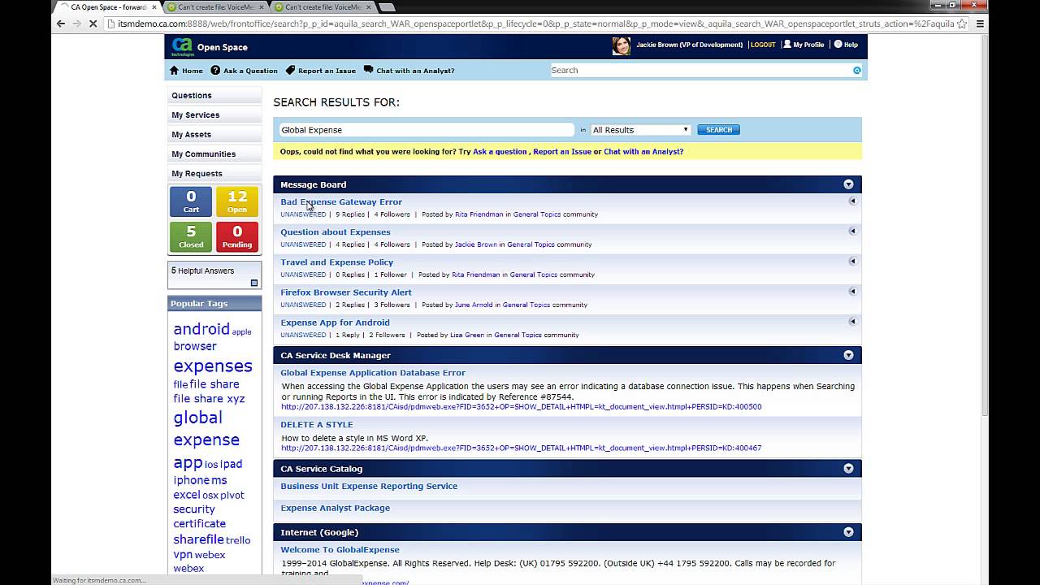Click the Ask a Question mark icon
This screenshot has height=585, width=1040.
pos(215,71)
